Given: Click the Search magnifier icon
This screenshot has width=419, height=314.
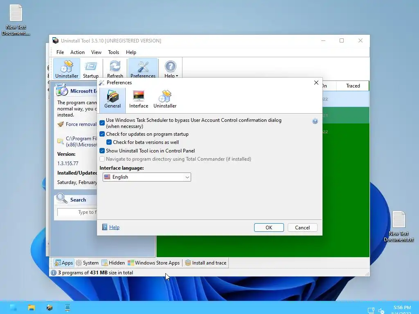Looking at the screenshot, I should pyautogui.click(x=62, y=199).
